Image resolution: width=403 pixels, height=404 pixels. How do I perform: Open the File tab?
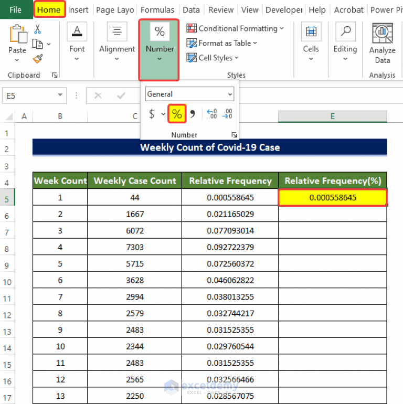[16, 9]
